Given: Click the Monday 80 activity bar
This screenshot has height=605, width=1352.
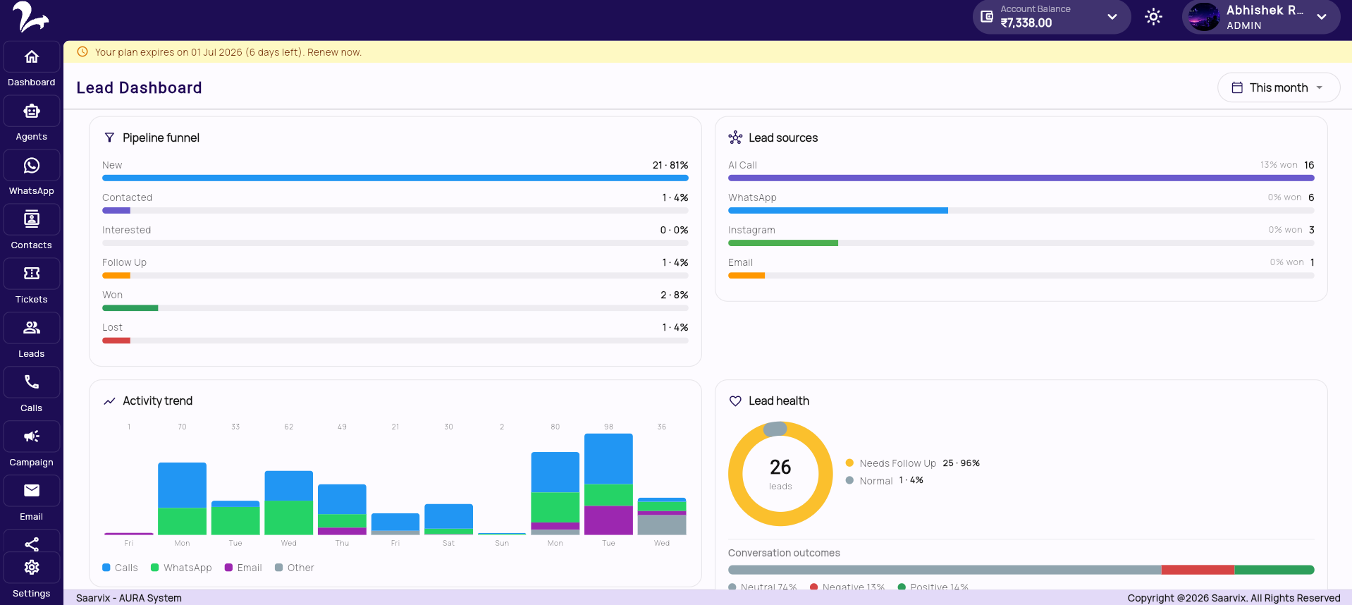Looking at the screenshot, I should [x=555, y=494].
